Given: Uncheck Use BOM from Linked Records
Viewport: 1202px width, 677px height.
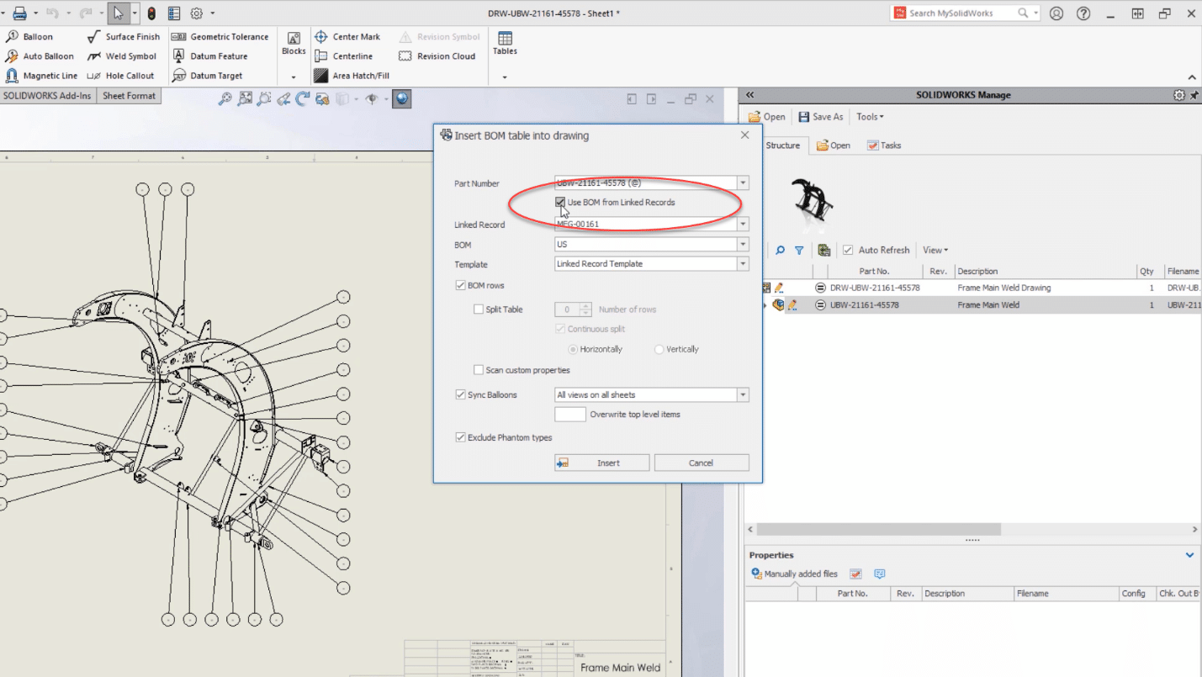Looking at the screenshot, I should tap(560, 202).
